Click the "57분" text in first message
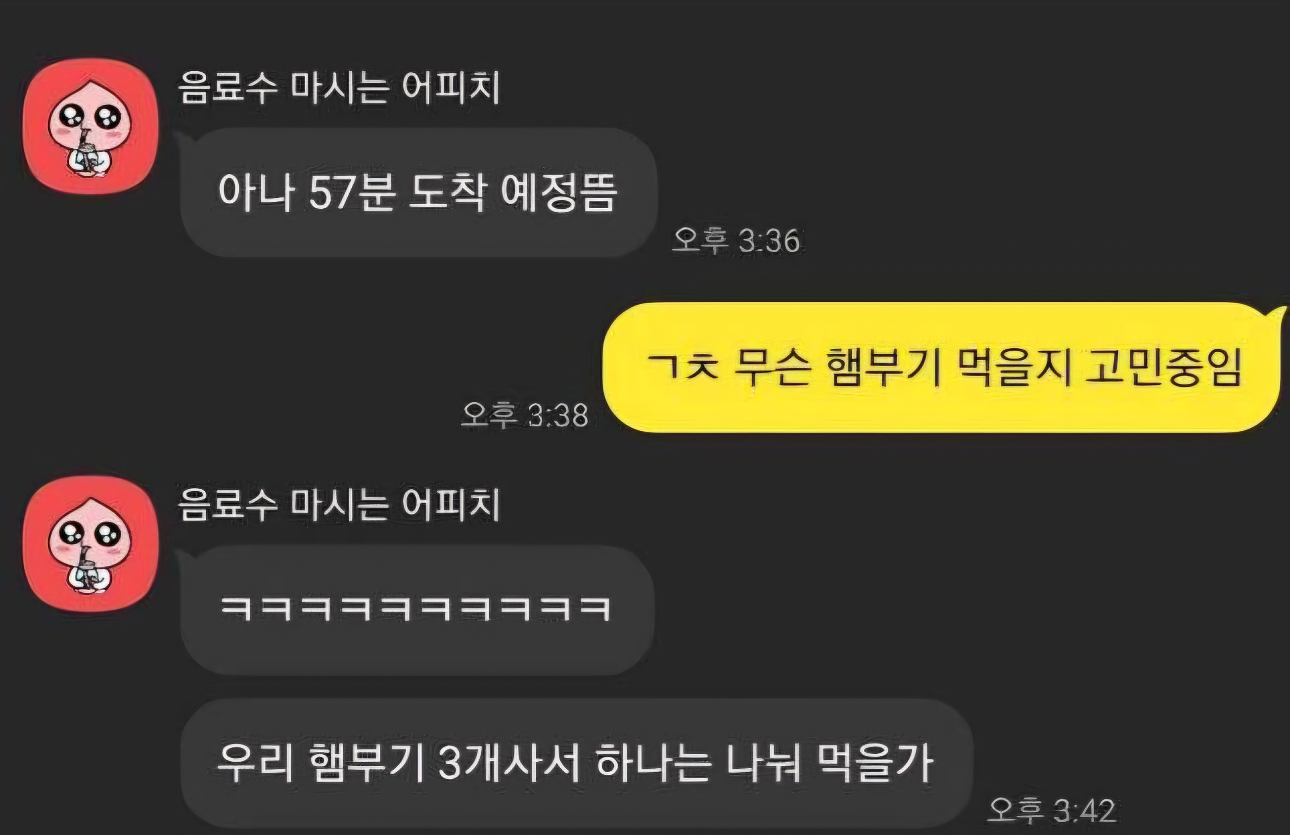 tap(351, 192)
